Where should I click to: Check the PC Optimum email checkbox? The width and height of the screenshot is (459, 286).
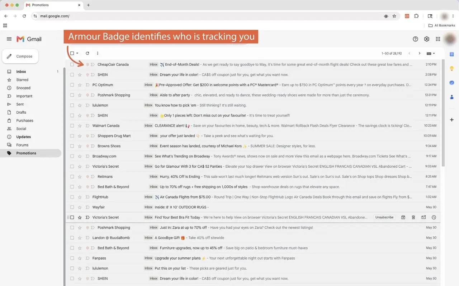(x=72, y=85)
